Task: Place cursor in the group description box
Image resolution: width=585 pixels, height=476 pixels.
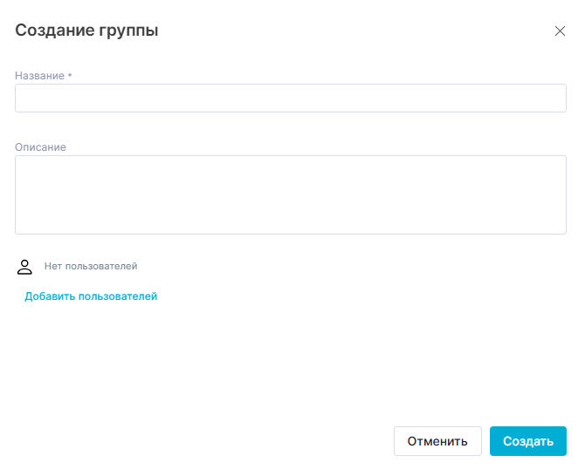Action: click(290, 194)
